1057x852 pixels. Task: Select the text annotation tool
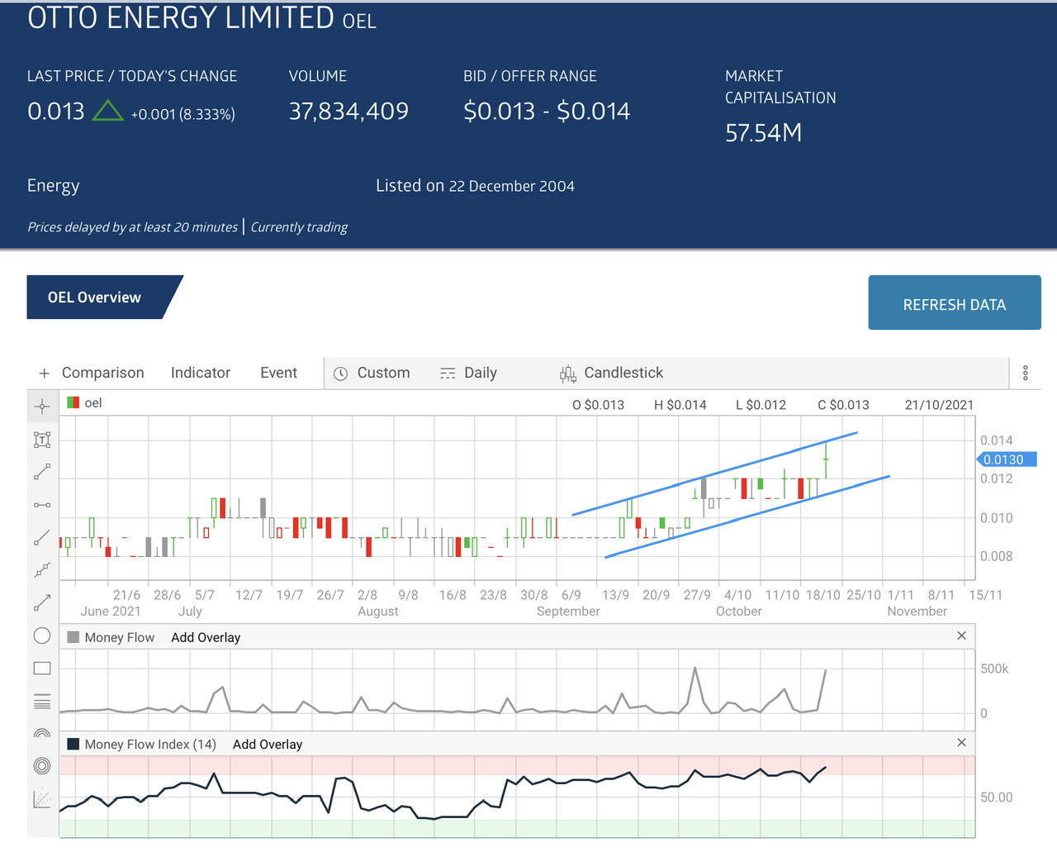[42, 439]
